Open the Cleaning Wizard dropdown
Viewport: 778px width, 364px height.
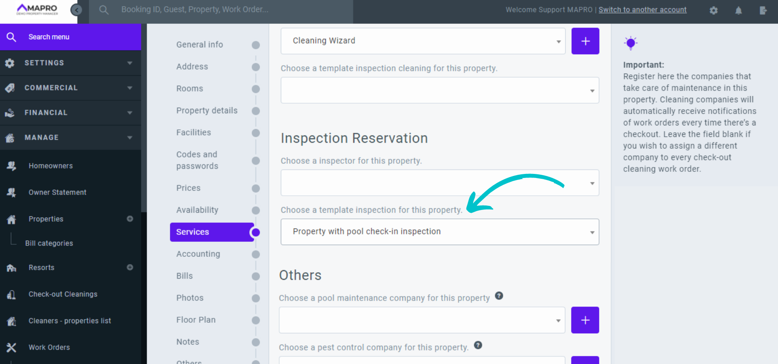pyautogui.click(x=423, y=41)
